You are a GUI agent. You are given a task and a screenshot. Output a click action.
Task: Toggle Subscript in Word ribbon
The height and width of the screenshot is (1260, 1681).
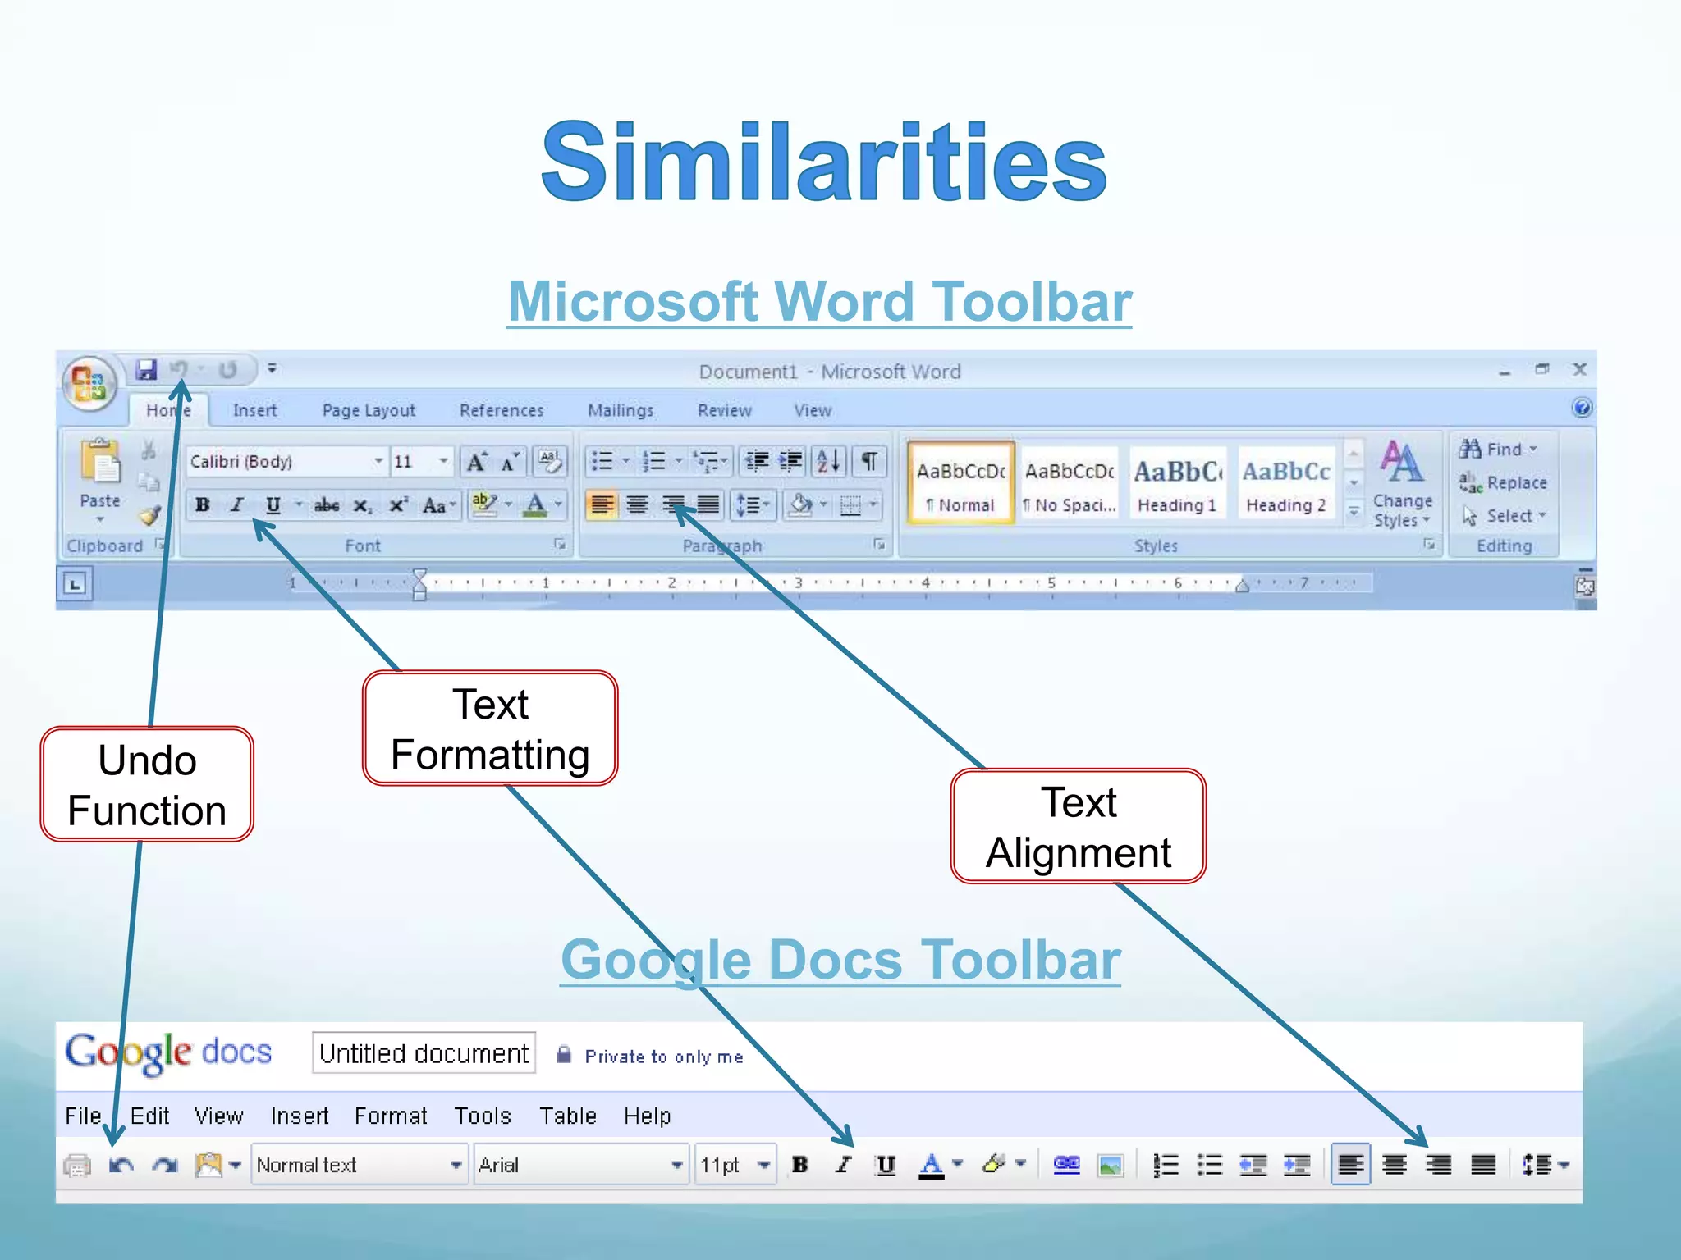[363, 504]
